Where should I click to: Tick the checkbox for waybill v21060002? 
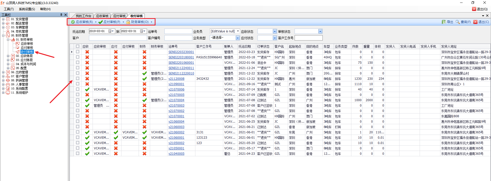[x=77, y=132]
